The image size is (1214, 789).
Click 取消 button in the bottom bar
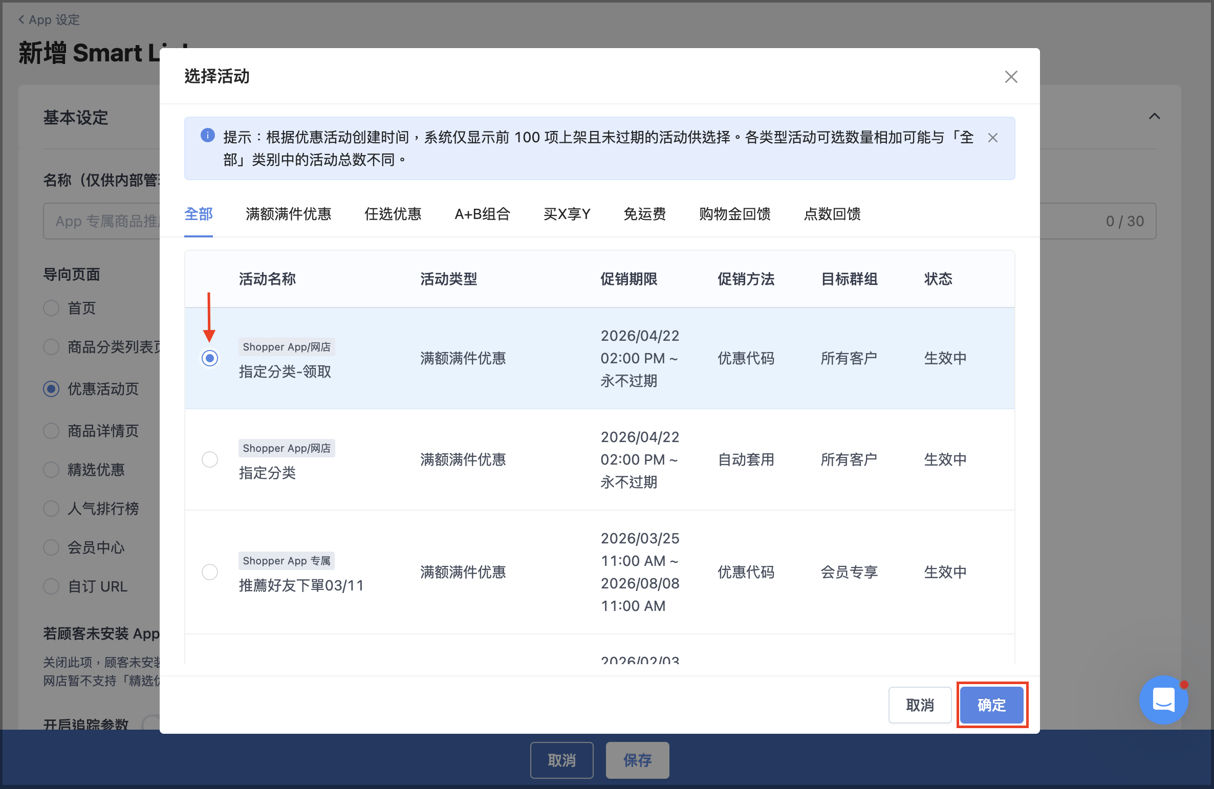point(561,760)
